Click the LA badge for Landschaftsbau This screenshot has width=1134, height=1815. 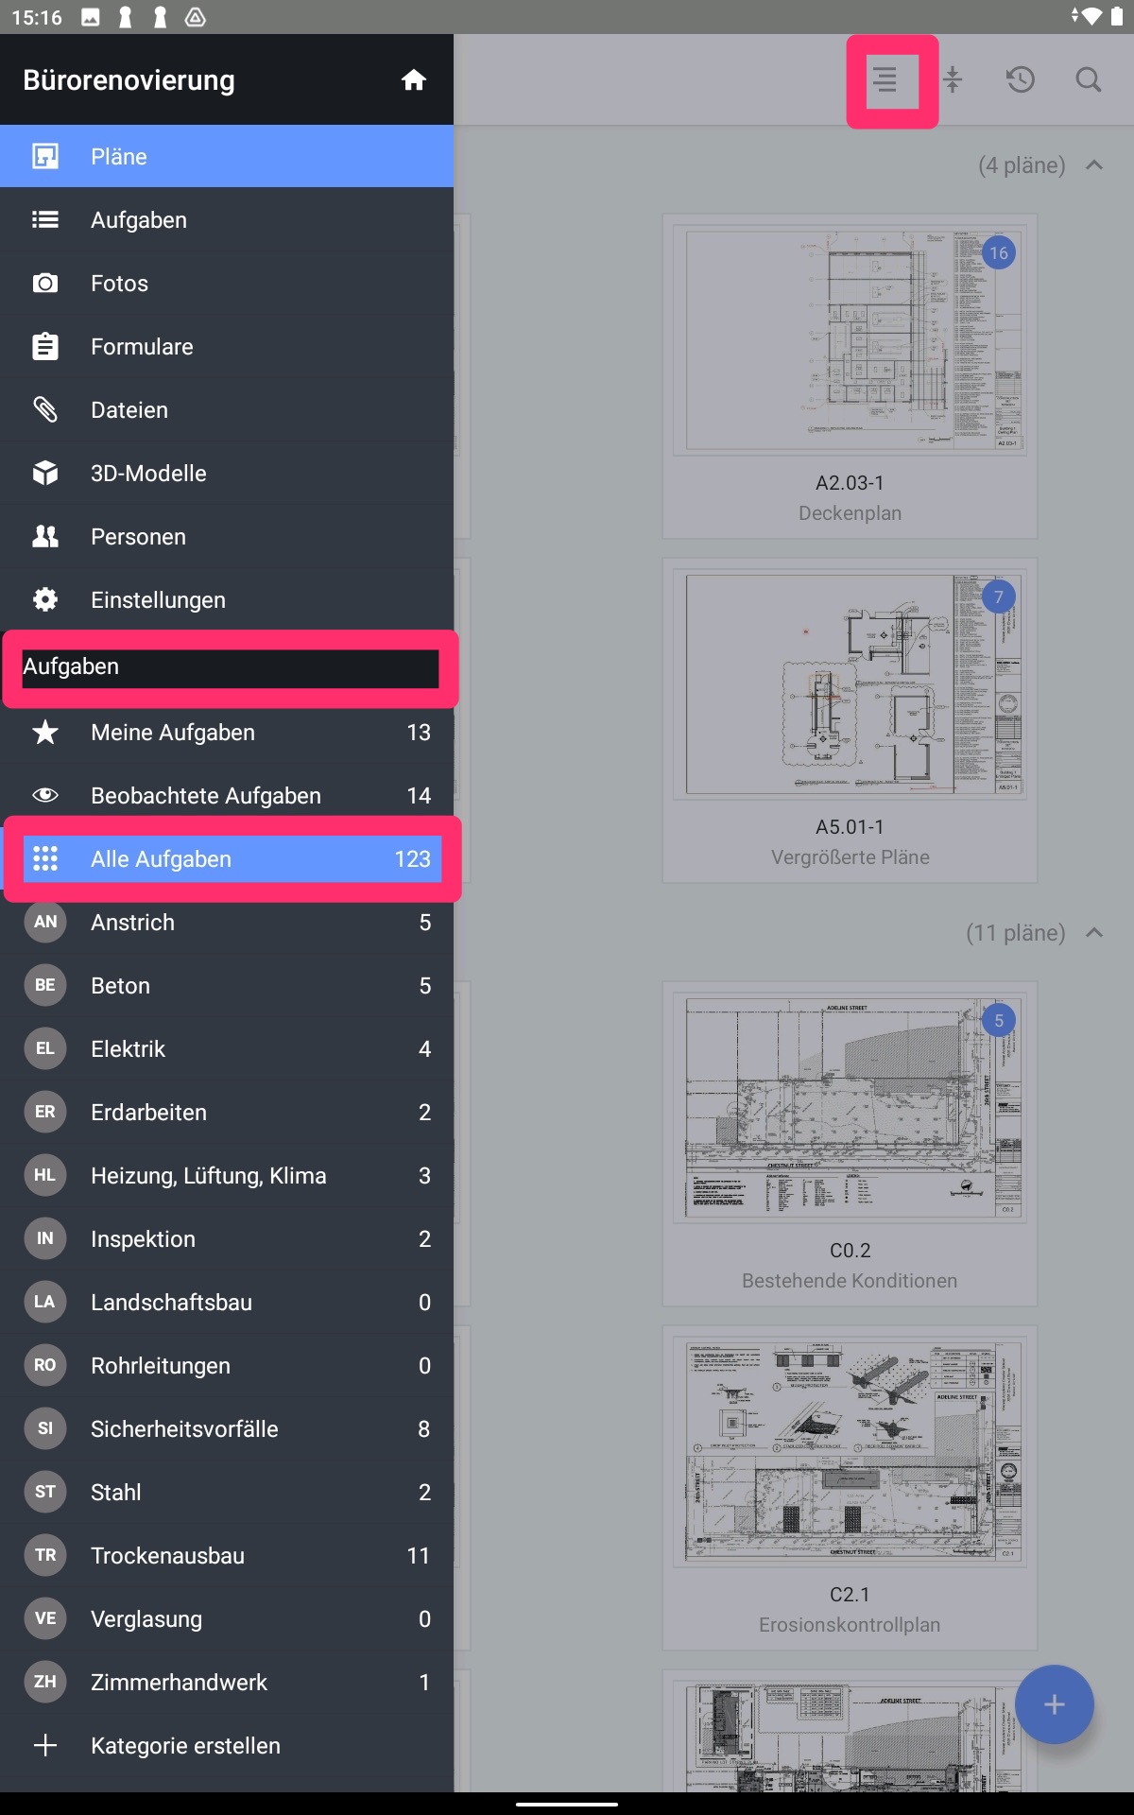(x=45, y=1302)
